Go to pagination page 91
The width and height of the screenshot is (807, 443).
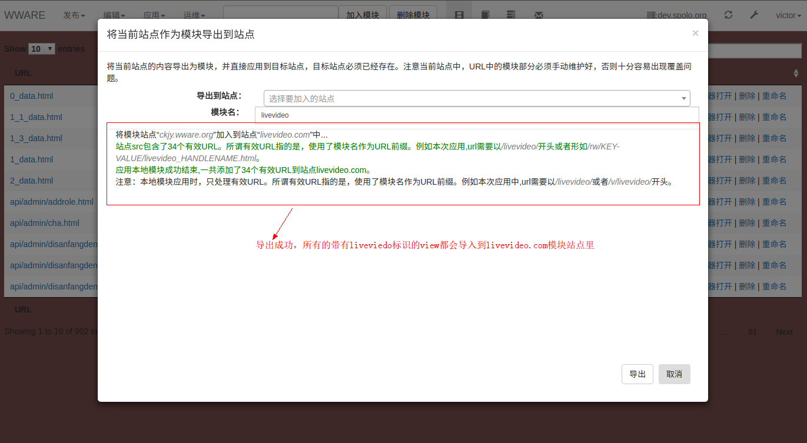[752, 332]
